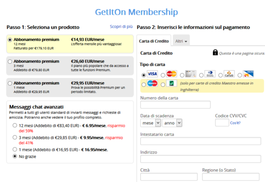Open the mese expiry month dropdown
Screen dimensions: 265x182
150,123
